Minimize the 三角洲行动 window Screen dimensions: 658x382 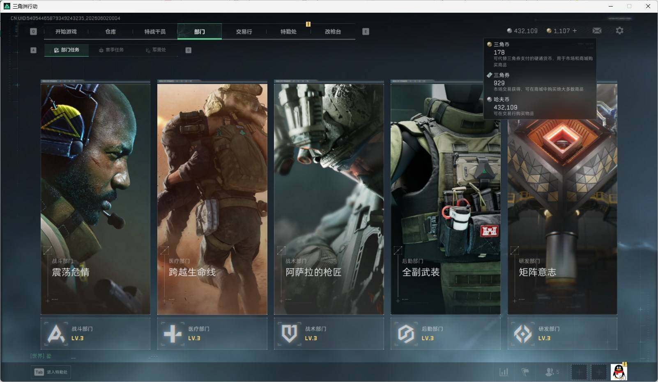coord(610,6)
